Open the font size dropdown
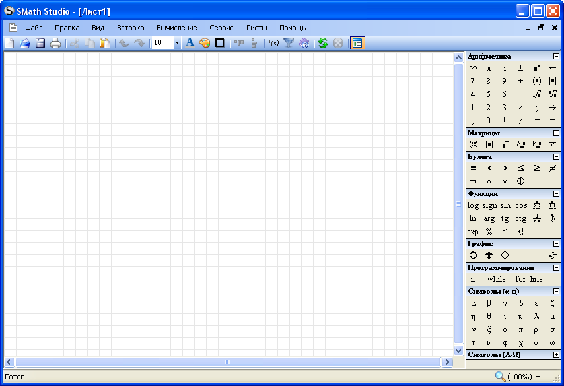This screenshot has height=386, width=564. (x=176, y=43)
